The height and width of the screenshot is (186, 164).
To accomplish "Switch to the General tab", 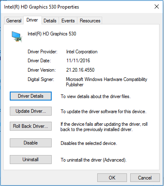I will tap(14, 21).
